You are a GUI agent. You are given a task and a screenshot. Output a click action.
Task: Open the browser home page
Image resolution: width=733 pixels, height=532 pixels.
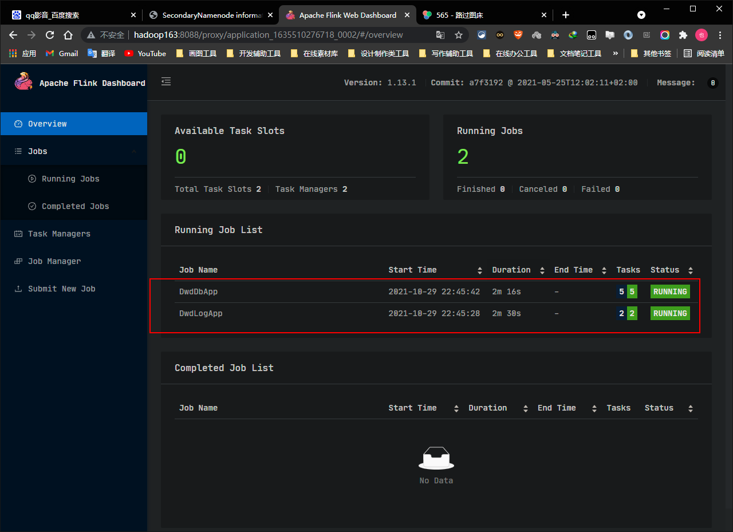pos(68,35)
